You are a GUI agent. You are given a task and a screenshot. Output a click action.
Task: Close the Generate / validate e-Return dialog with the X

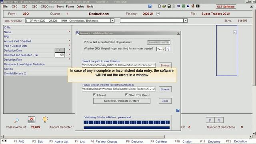[178, 33]
